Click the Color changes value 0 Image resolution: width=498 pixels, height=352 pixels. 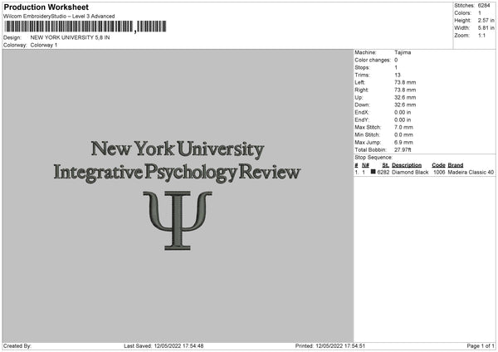(x=396, y=60)
